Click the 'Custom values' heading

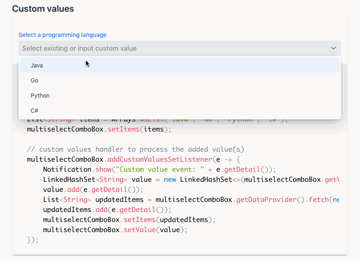point(43,9)
